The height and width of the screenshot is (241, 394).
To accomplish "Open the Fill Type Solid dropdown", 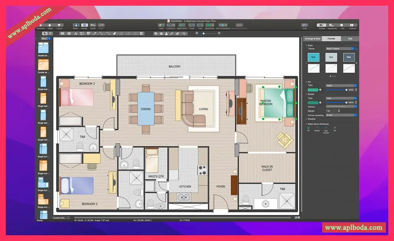I will 340,85.
